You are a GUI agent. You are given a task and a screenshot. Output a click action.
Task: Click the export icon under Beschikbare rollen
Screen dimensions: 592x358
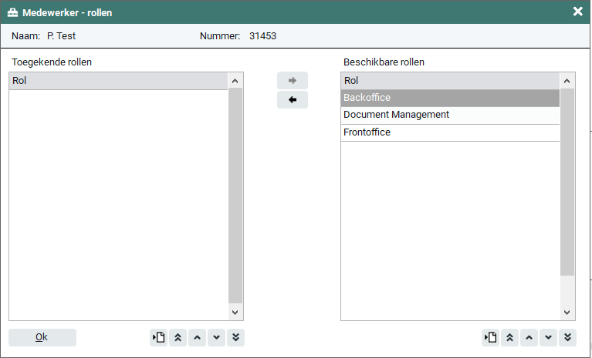click(x=491, y=337)
